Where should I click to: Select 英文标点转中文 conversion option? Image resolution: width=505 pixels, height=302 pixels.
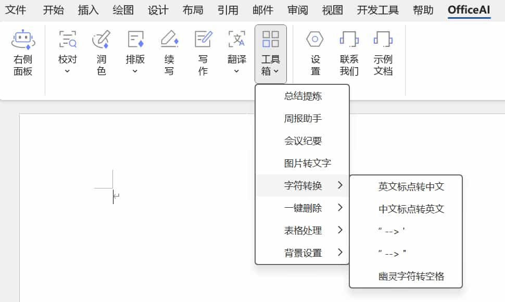[x=410, y=186]
